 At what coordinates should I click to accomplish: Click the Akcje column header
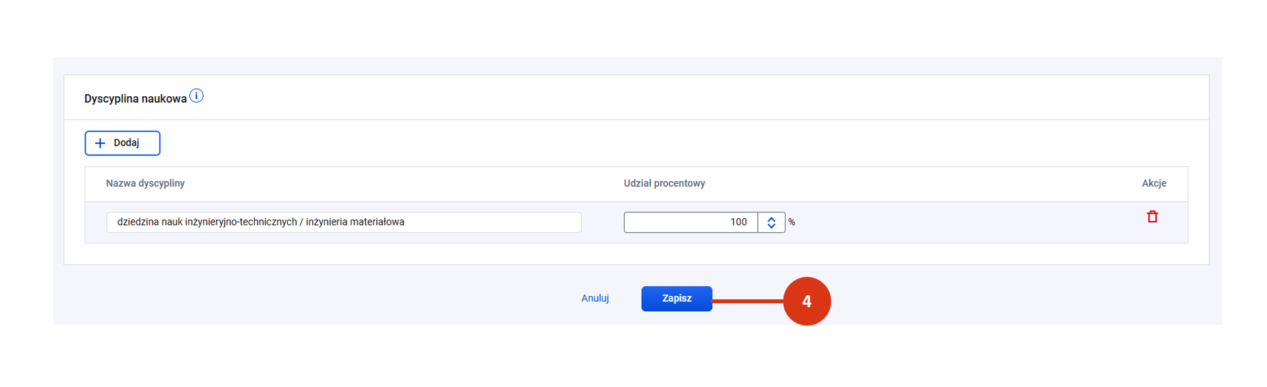(1153, 183)
